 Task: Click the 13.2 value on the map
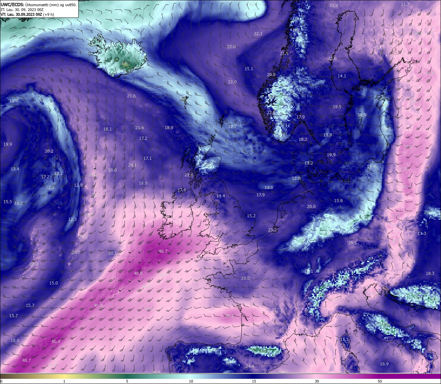click(309, 163)
